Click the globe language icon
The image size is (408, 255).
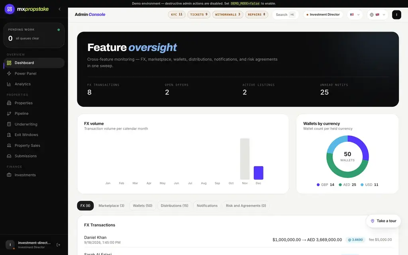(372, 15)
